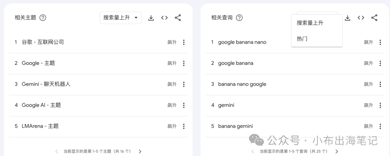
Task: Select 热门 in the open menu
Action: 302,39
